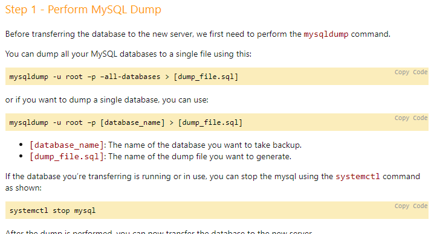The height and width of the screenshot is (234, 437).
Task: Copy the single database mysqldump command
Action: 401,118
